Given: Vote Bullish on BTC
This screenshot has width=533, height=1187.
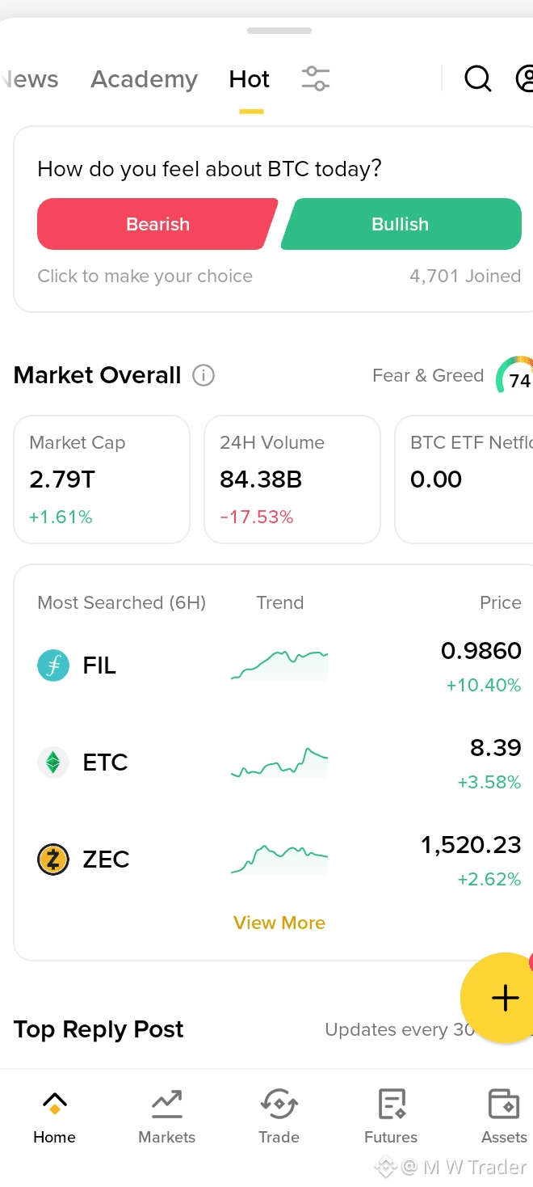Looking at the screenshot, I should point(401,224).
